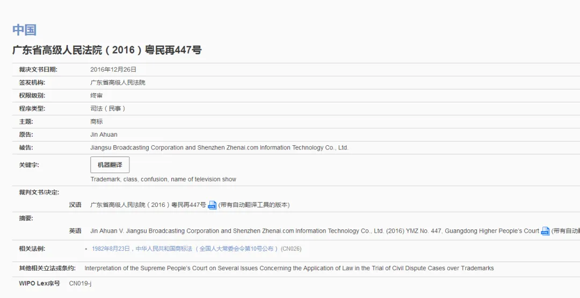
Task: Select the label 裁判文书/决定
Action: click(39, 192)
